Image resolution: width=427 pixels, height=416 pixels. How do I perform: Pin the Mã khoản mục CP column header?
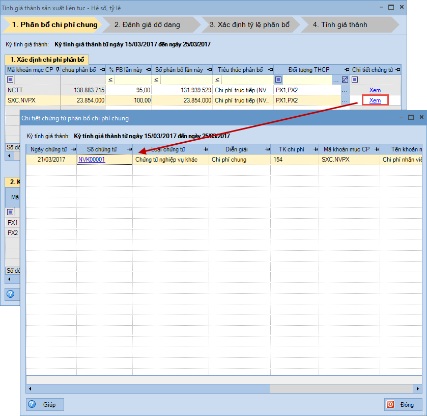58,70
